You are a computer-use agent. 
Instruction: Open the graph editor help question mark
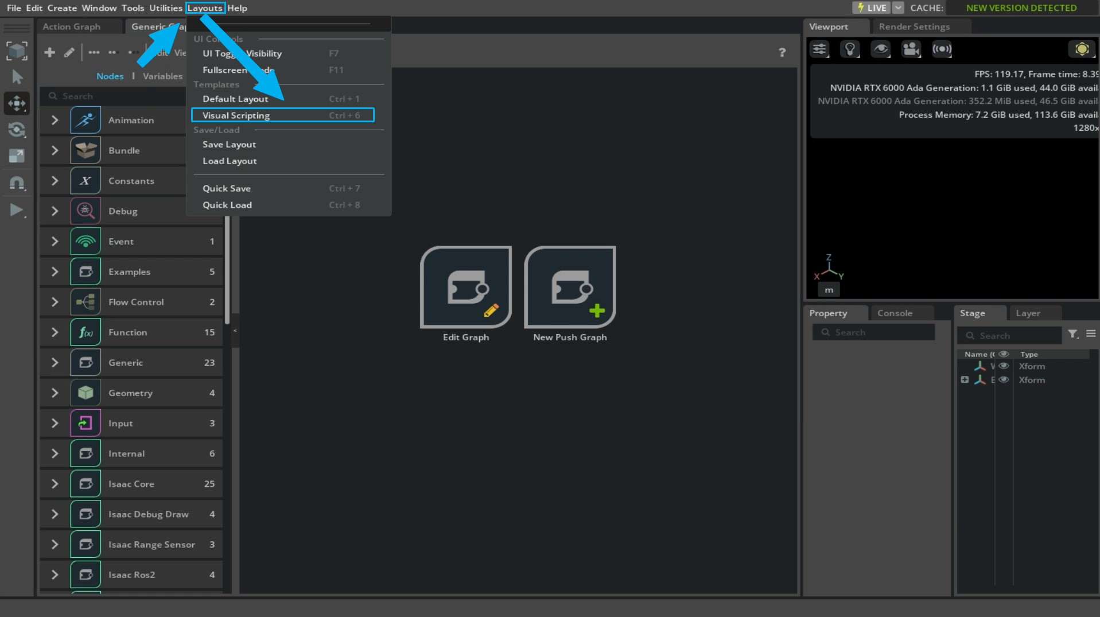(782, 53)
